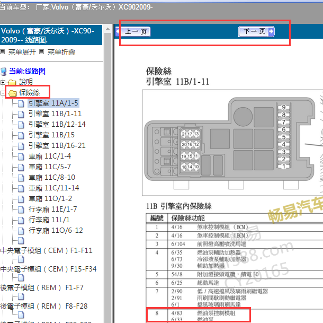Click the document icon beside 引擎室 11B/16-21

click(x=21, y=146)
